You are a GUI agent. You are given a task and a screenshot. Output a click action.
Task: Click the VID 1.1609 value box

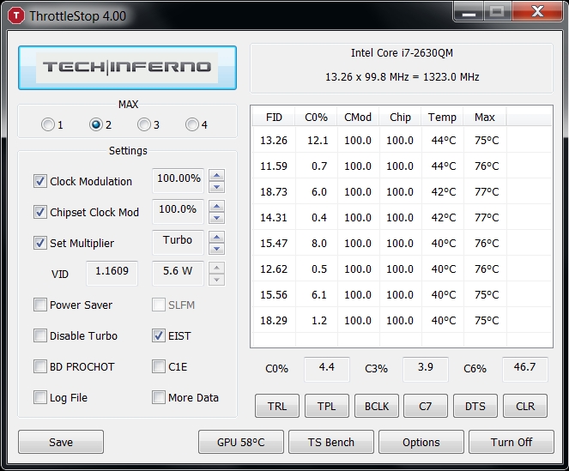(x=112, y=273)
